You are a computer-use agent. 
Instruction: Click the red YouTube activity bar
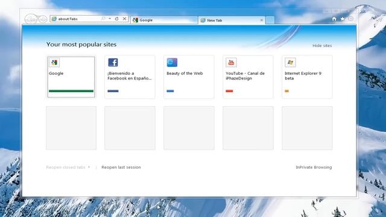click(229, 91)
